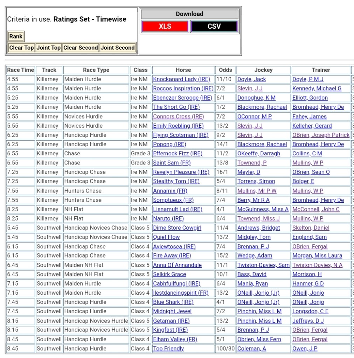Click the Odds column header
The height and width of the screenshot is (358, 354).
click(225, 70)
